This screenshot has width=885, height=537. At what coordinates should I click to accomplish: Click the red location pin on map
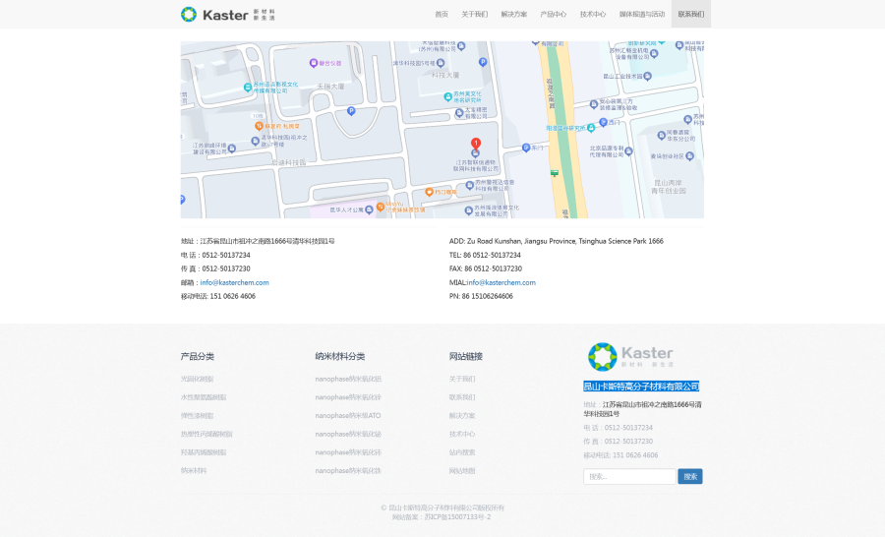coord(476,146)
